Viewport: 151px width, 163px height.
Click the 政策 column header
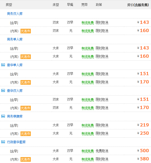[x=99, y=5]
